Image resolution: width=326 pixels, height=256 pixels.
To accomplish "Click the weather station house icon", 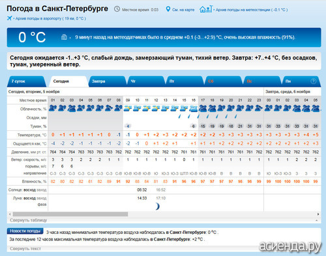I will 205,9.
